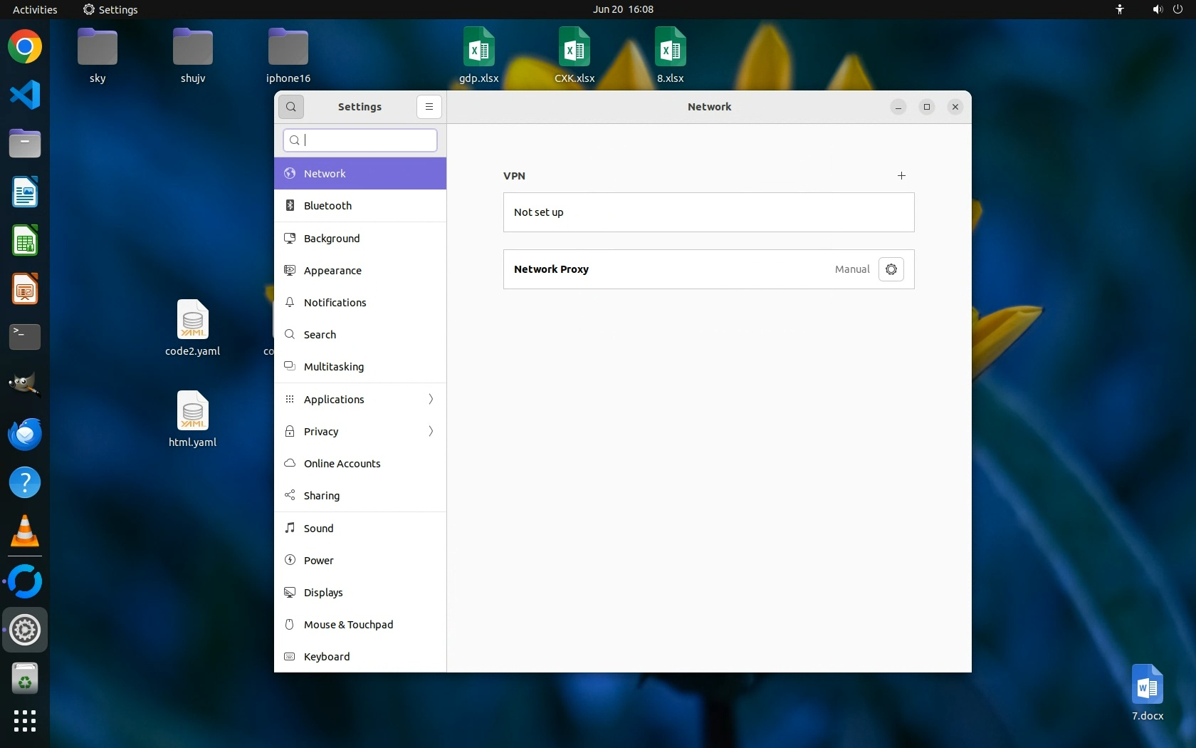The width and height of the screenshot is (1196, 748).
Task: Open the Settings hamburger menu
Action: coord(429,107)
